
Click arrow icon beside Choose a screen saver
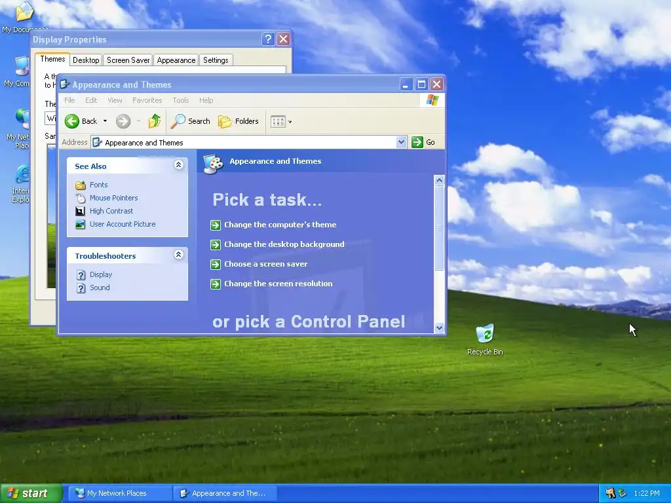[x=216, y=265]
